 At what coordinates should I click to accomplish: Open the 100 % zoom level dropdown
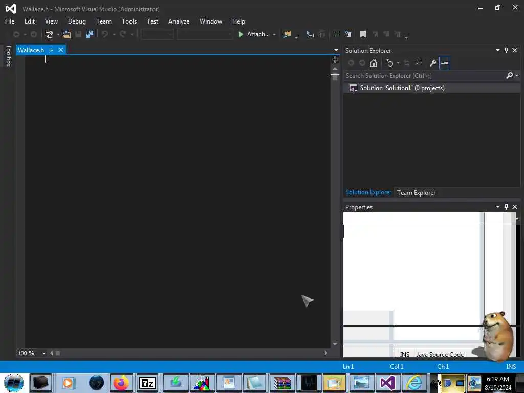point(44,353)
